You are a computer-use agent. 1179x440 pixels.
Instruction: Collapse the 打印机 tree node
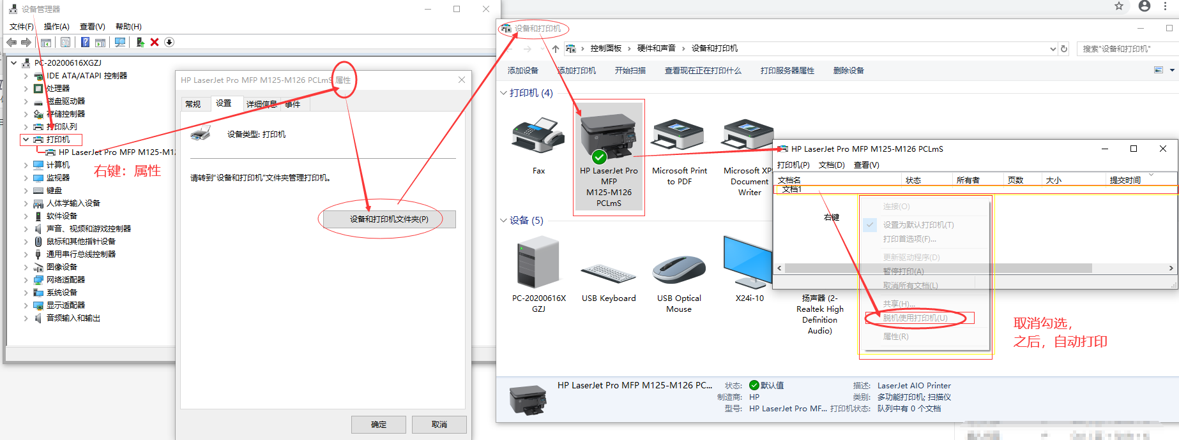pos(26,139)
